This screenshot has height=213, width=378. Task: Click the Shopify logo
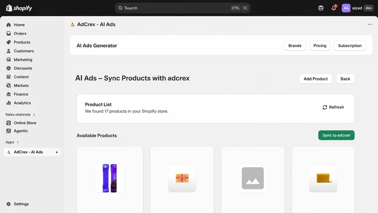click(19, 8)
